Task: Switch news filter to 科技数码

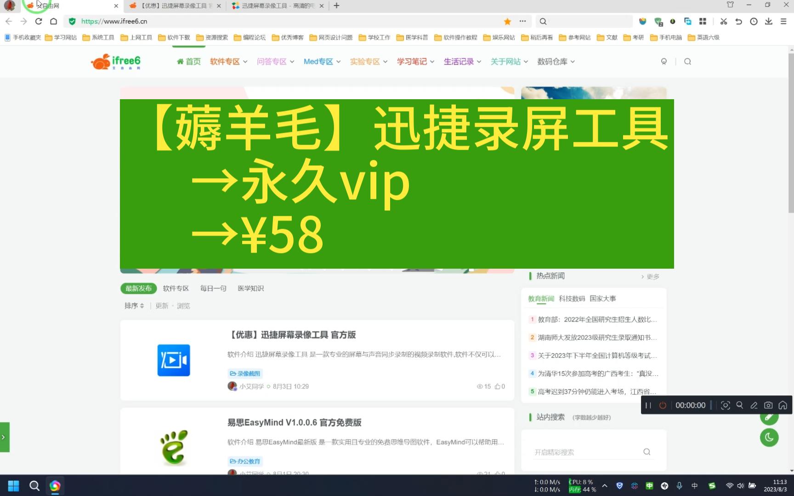Action: 572,298
